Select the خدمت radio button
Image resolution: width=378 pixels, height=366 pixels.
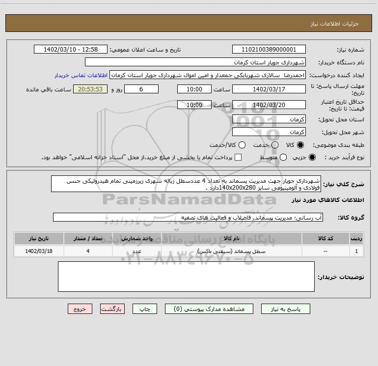tap(275, 145)
